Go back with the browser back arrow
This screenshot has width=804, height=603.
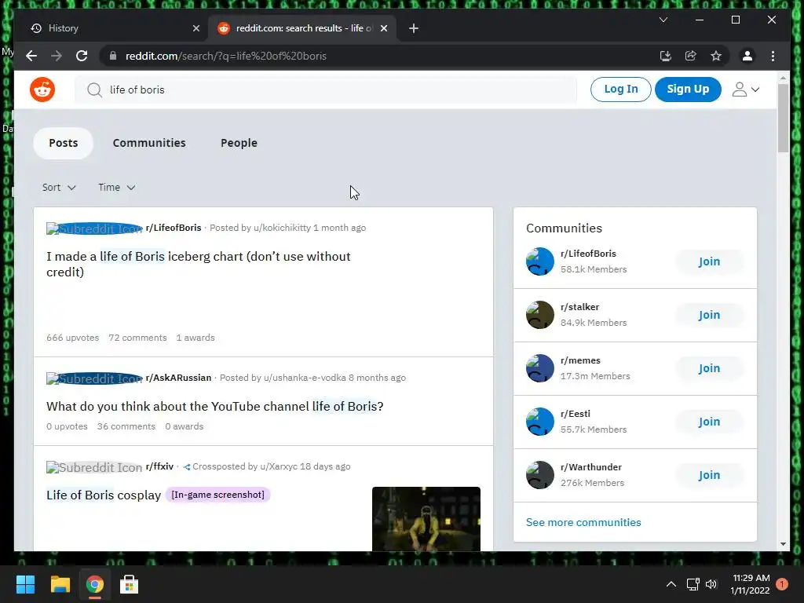(31, 56)
